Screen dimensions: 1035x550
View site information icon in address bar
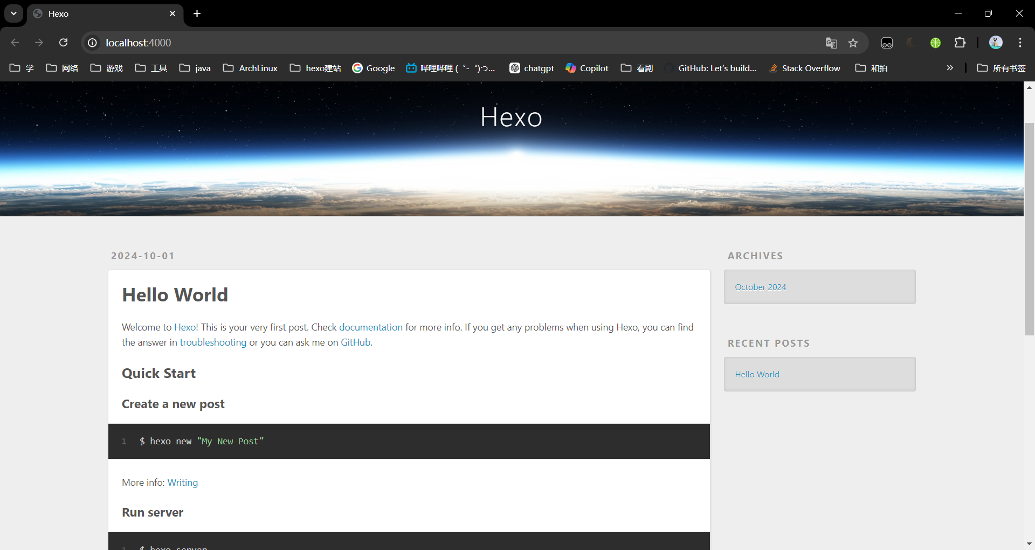pyautogui.click(x=93, y=43)
